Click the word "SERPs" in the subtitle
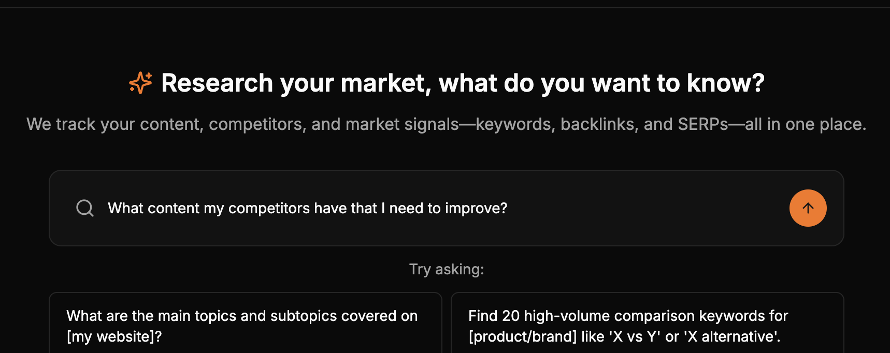 coord(702,124)
